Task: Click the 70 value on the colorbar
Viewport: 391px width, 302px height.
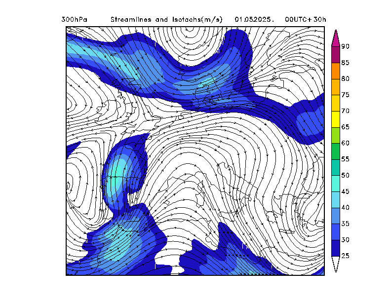Action: point(346,111)
